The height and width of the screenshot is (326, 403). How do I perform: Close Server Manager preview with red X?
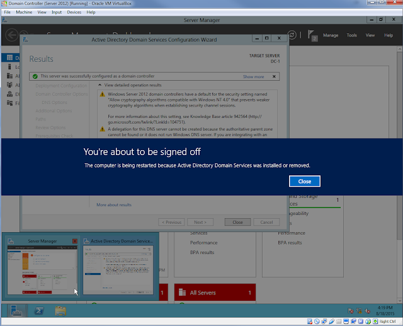[75, 241]
